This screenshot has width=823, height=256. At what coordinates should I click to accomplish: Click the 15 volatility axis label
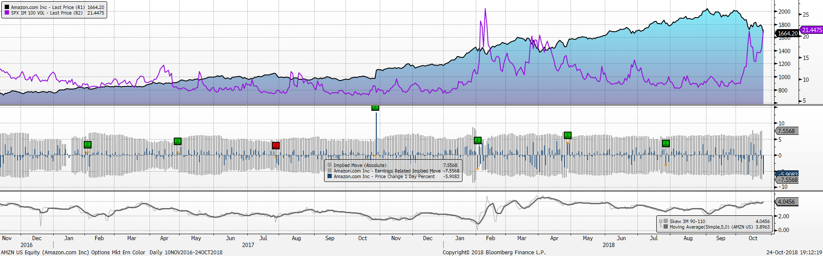(806, 58)
